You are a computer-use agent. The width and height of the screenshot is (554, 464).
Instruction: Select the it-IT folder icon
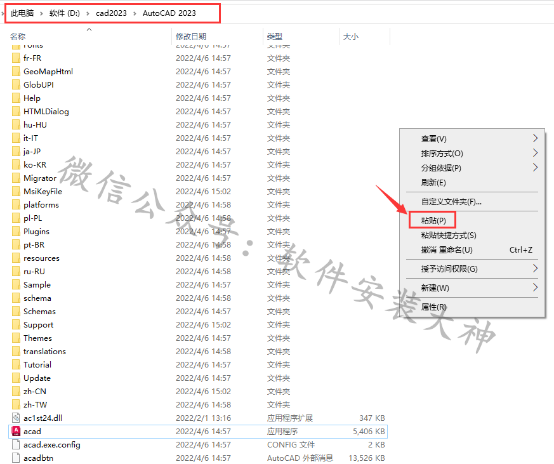click(x=16, y=138)
